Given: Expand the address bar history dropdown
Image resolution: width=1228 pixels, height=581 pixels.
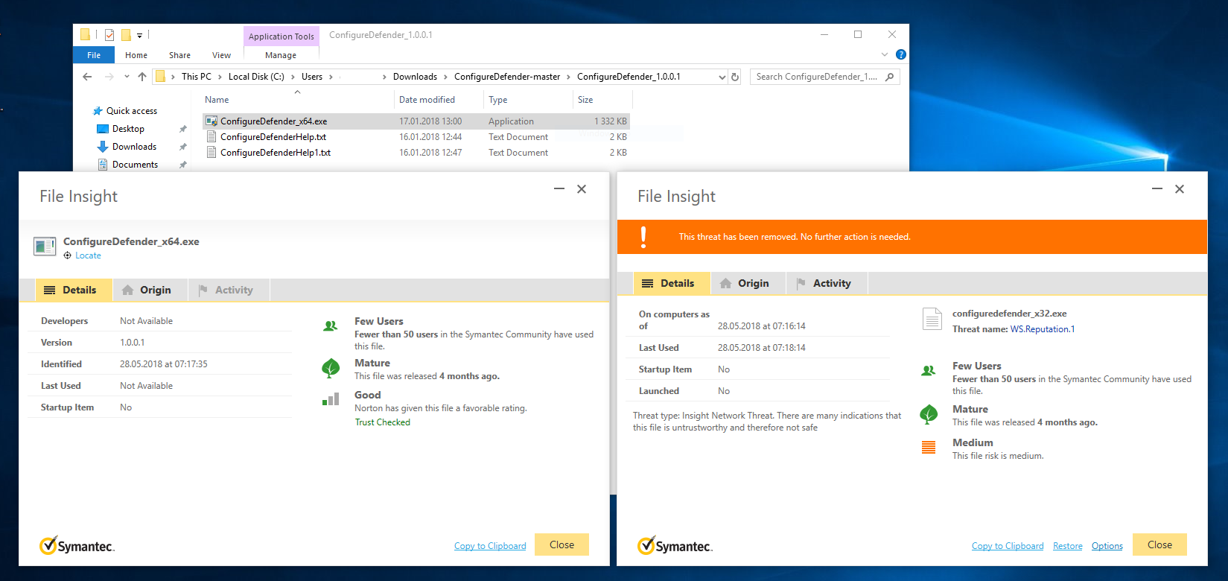Looking at the screenshot, I should [722, 77].
